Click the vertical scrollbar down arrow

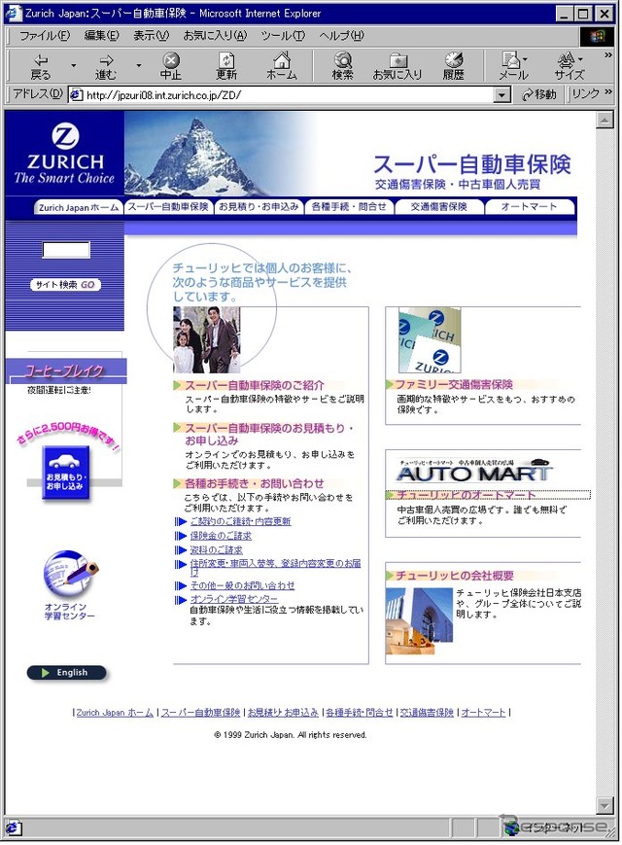click(605, 806)
